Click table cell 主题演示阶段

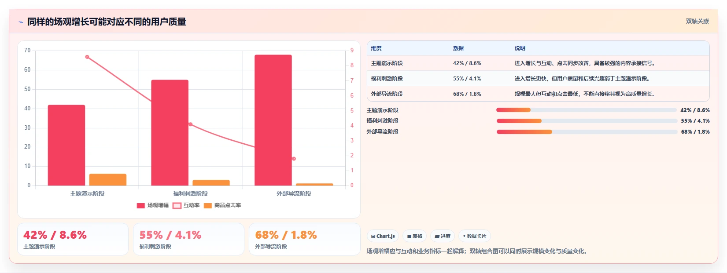pos(387,63)
